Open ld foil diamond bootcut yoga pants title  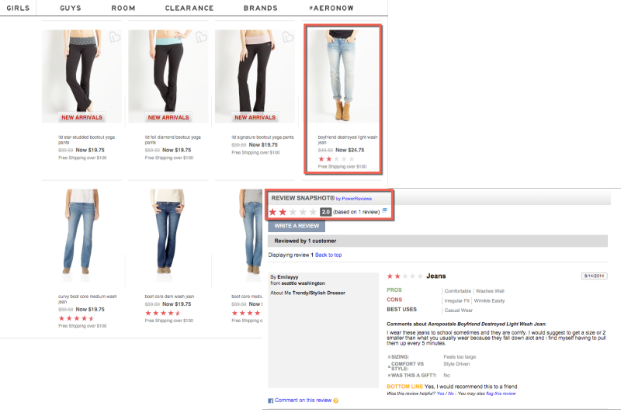(172, 140)
